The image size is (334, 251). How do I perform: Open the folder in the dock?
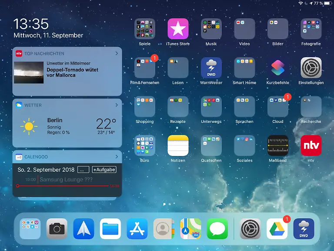(30, 229)
